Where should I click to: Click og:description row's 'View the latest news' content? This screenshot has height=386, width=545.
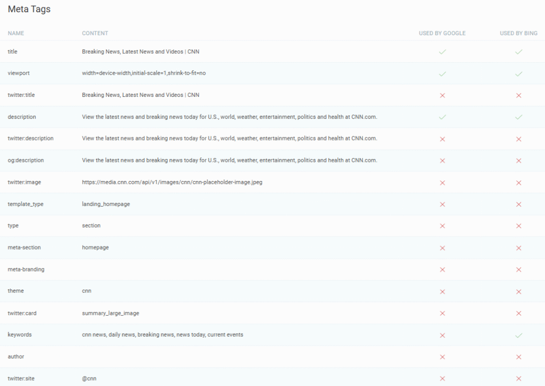point(229,160)
